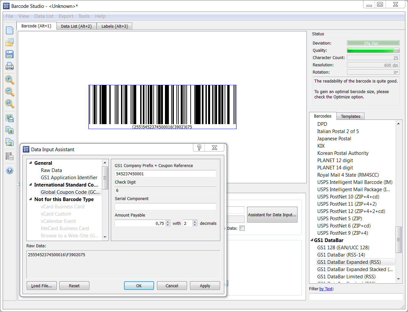Collapse the General tree group

(31, 163)
